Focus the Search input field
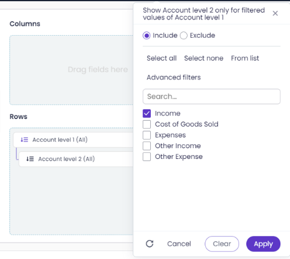This screenshot has width=290, height=259. click(211, 96)
